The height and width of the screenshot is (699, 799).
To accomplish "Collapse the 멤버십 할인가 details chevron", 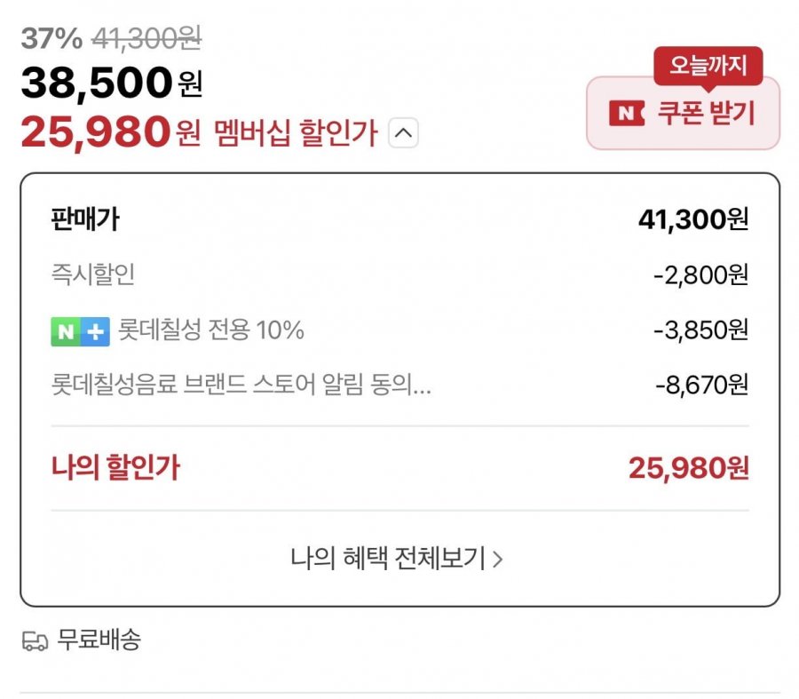I will 403,134.
